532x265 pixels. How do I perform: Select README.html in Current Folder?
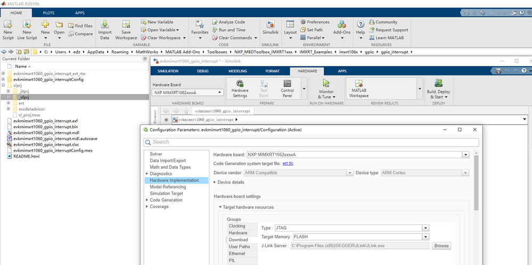[x=27, y=156]
